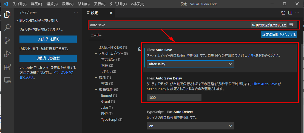304x133 pixels.
Task: Open the Tsc Auto Detect dropdown
Action: (191, 126)
